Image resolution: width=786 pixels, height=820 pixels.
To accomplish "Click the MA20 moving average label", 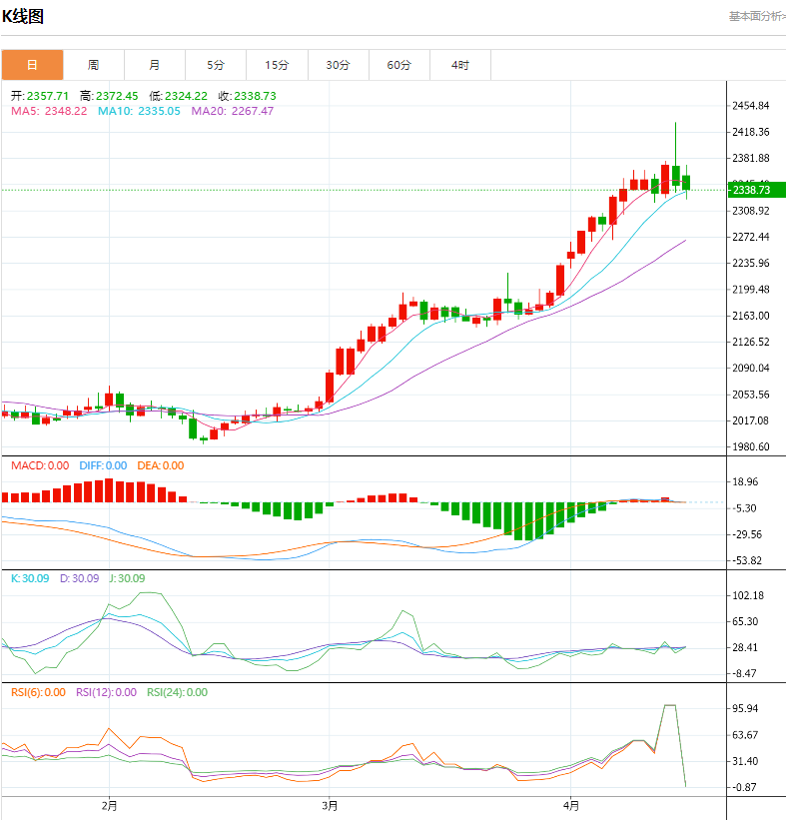I will (232, 111).
